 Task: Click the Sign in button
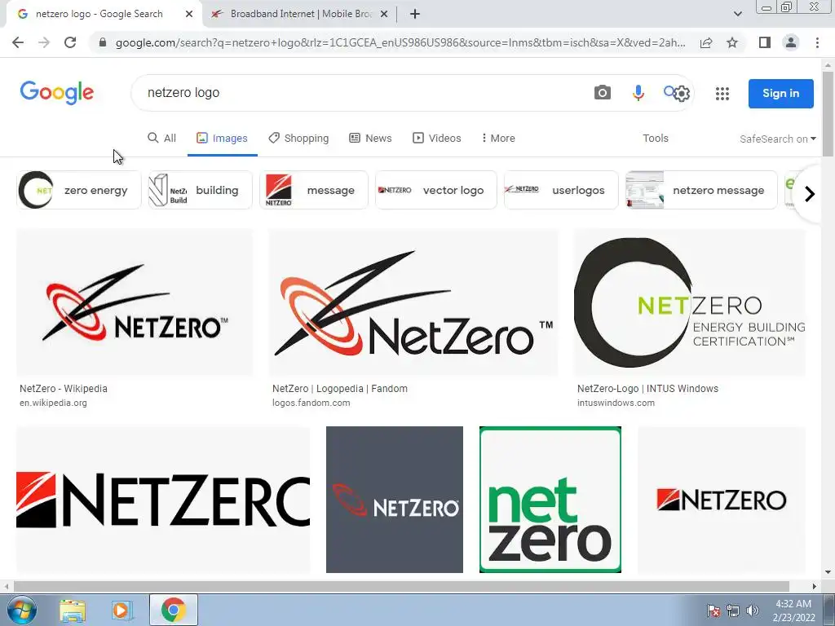pyautogui.click(x=780, y=93)
